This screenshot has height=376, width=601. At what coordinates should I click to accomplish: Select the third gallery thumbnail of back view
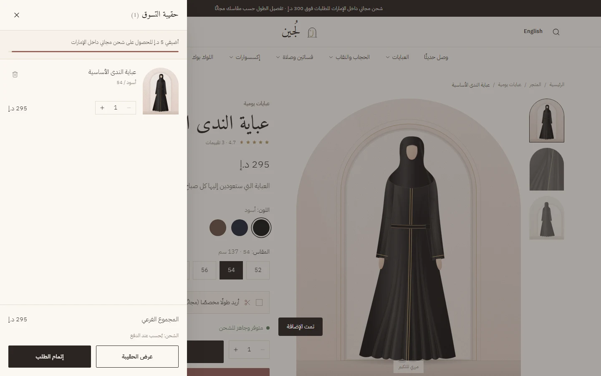coord(547,218)
